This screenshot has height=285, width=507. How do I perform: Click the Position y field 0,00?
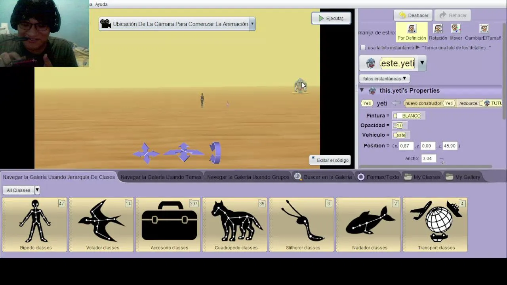(428, 146)
